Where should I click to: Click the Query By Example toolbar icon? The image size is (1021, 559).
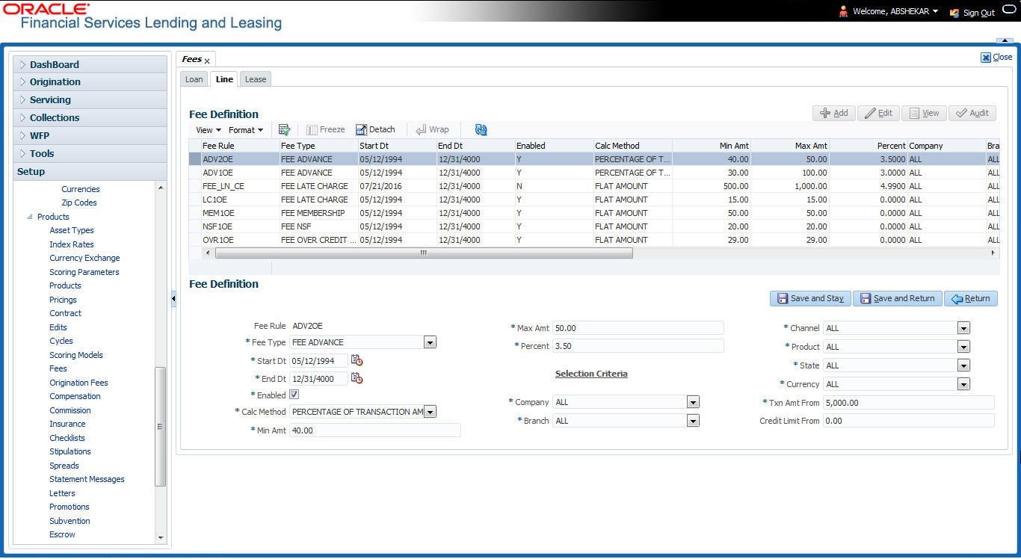coord(284,129)
